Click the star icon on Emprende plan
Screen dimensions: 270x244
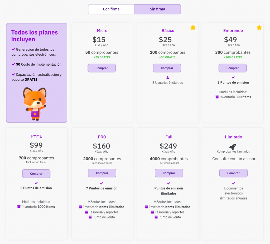coord(259,28)
